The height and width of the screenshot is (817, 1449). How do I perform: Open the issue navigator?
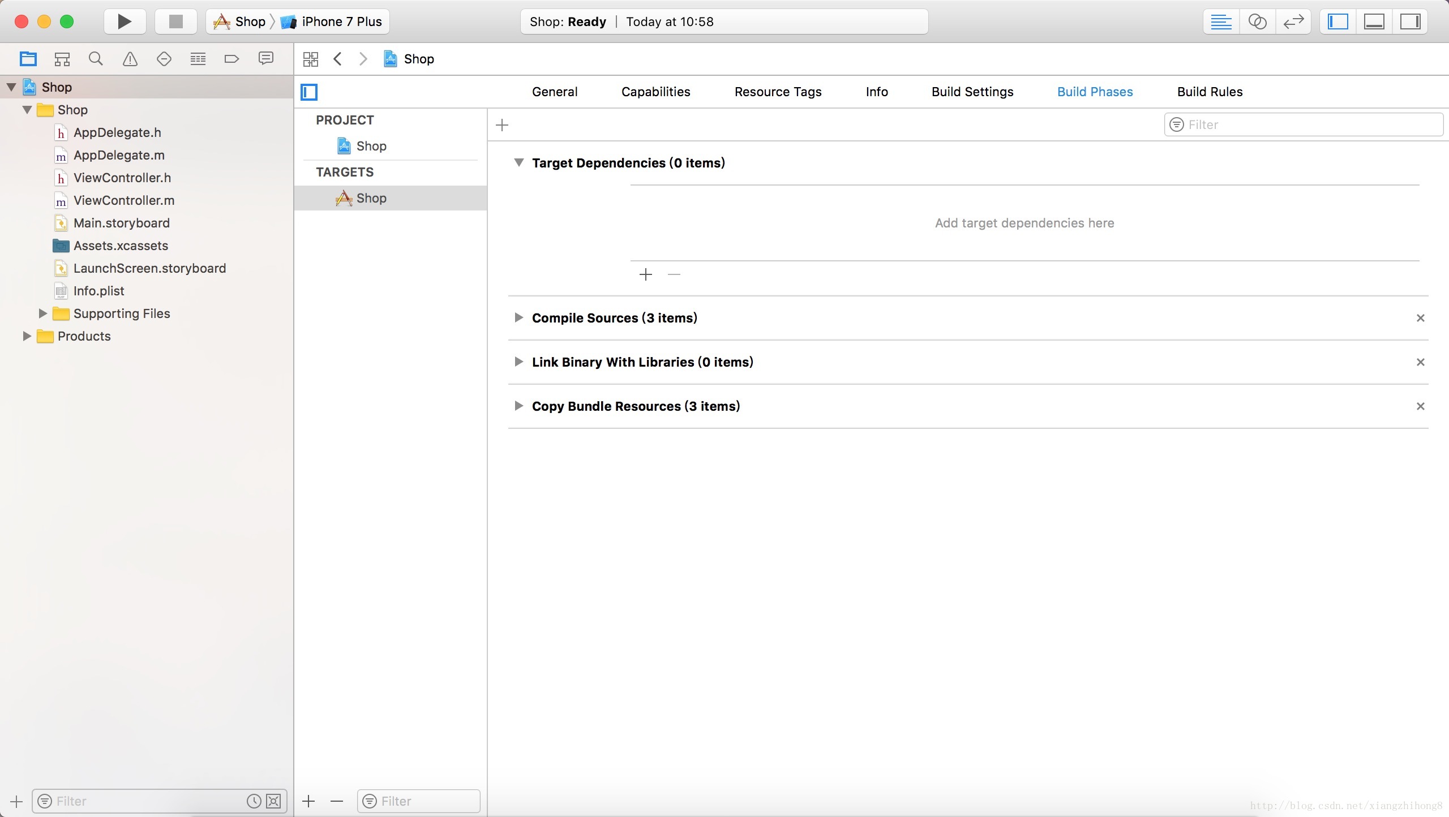pyautogui.click(x=130, y=59)
